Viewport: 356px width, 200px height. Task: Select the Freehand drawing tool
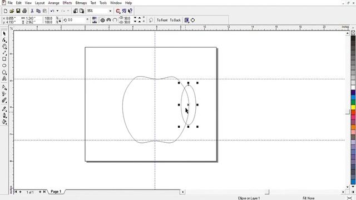pos(4,53)
